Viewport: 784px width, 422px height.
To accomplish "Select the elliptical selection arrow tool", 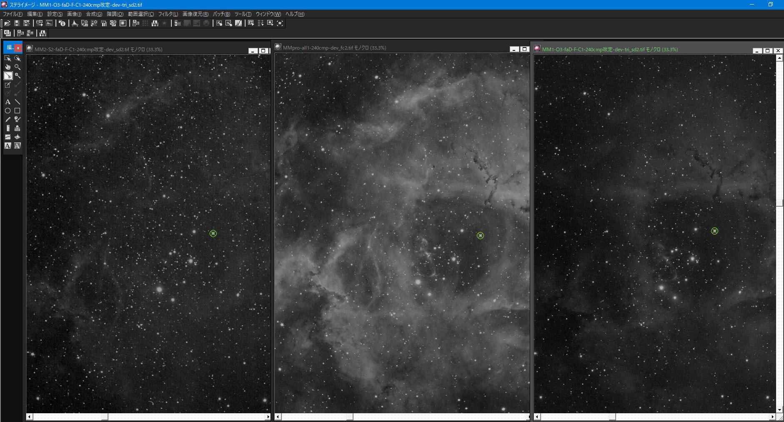I will click(x=18, y=58).
